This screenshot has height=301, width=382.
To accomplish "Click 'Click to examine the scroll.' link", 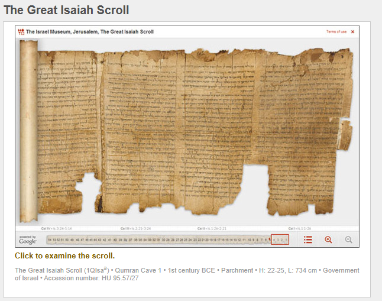I will (64, 255).
